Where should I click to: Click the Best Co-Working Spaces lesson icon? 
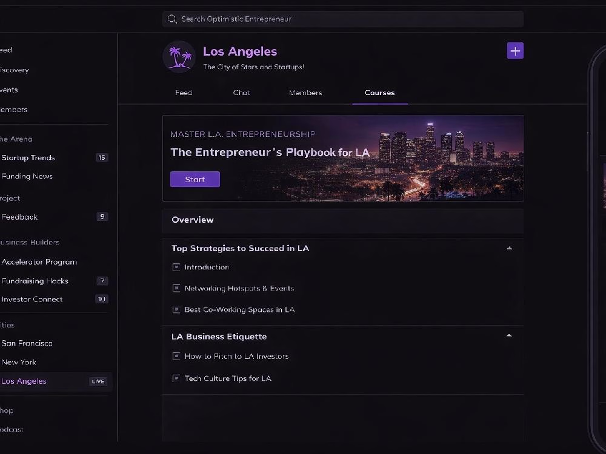[x=176, y=309]
